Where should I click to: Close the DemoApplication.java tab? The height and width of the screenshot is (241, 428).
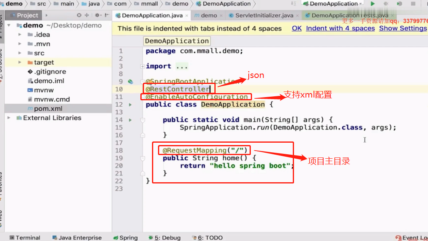point(187,16)
